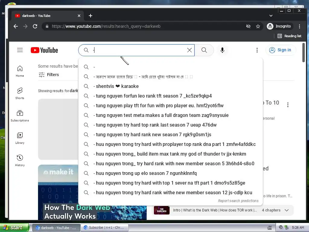Image resolution: width=309 pixels, height=232 pixels.
Task: Select the Bengali text suggestion
Action: coord(171,76)
